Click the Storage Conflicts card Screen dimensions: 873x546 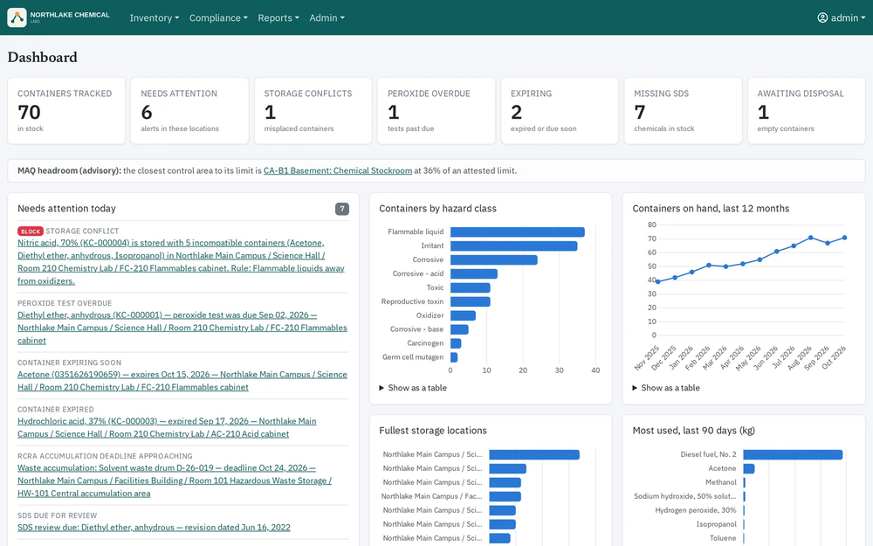pyautogui.click(x=313, y=111)
